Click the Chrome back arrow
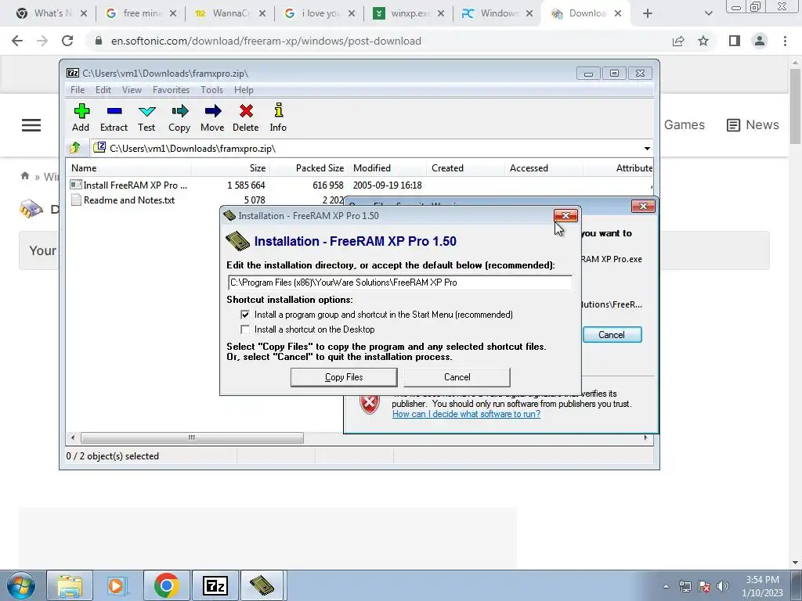Image resolution: width=802 pixels, height=601 pixels. click(17, 41)
